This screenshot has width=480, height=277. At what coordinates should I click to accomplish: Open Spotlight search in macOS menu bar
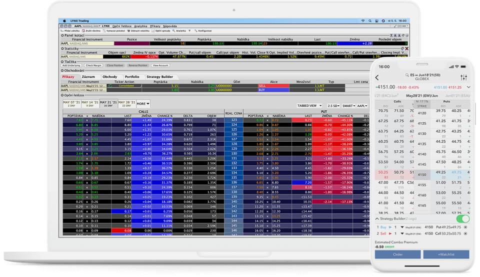pos(370,21)
